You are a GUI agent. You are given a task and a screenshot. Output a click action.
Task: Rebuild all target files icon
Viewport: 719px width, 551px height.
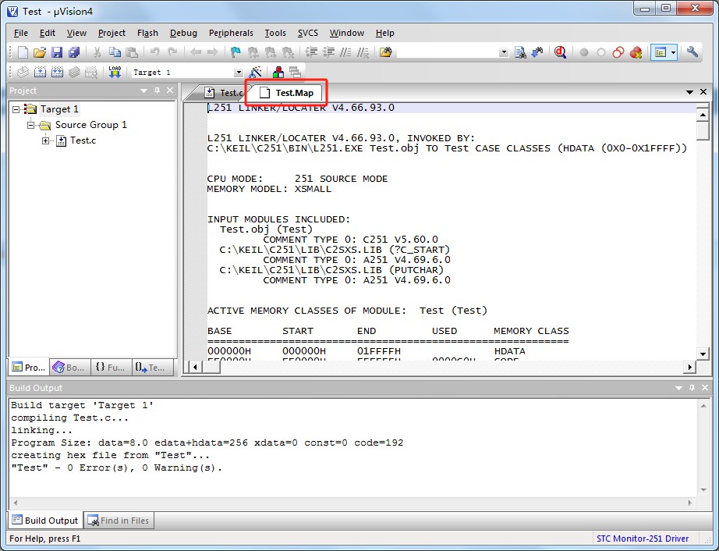click(x=57, y=72)
